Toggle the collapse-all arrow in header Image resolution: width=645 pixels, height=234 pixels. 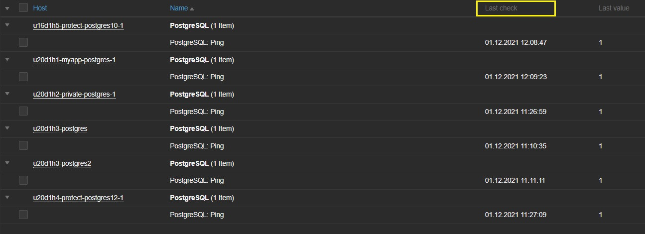7,8
